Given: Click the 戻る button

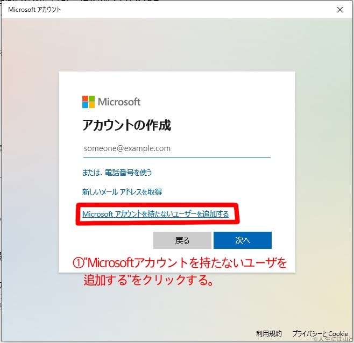Looking at the screenshot, I should [x=182, y=240].
